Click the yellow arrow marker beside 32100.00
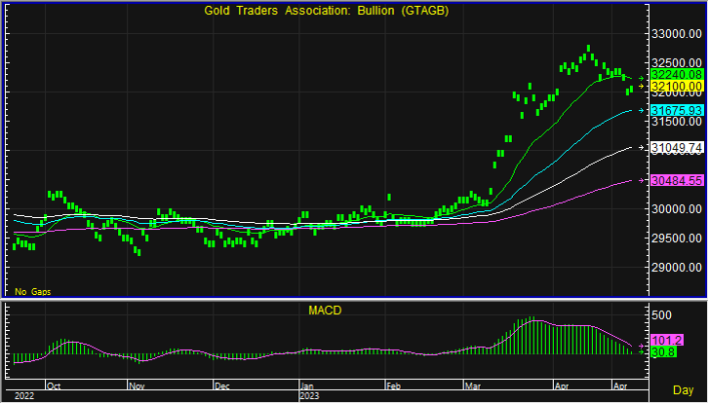The width and height of the screenshot is (709, 404). (641, 87)
